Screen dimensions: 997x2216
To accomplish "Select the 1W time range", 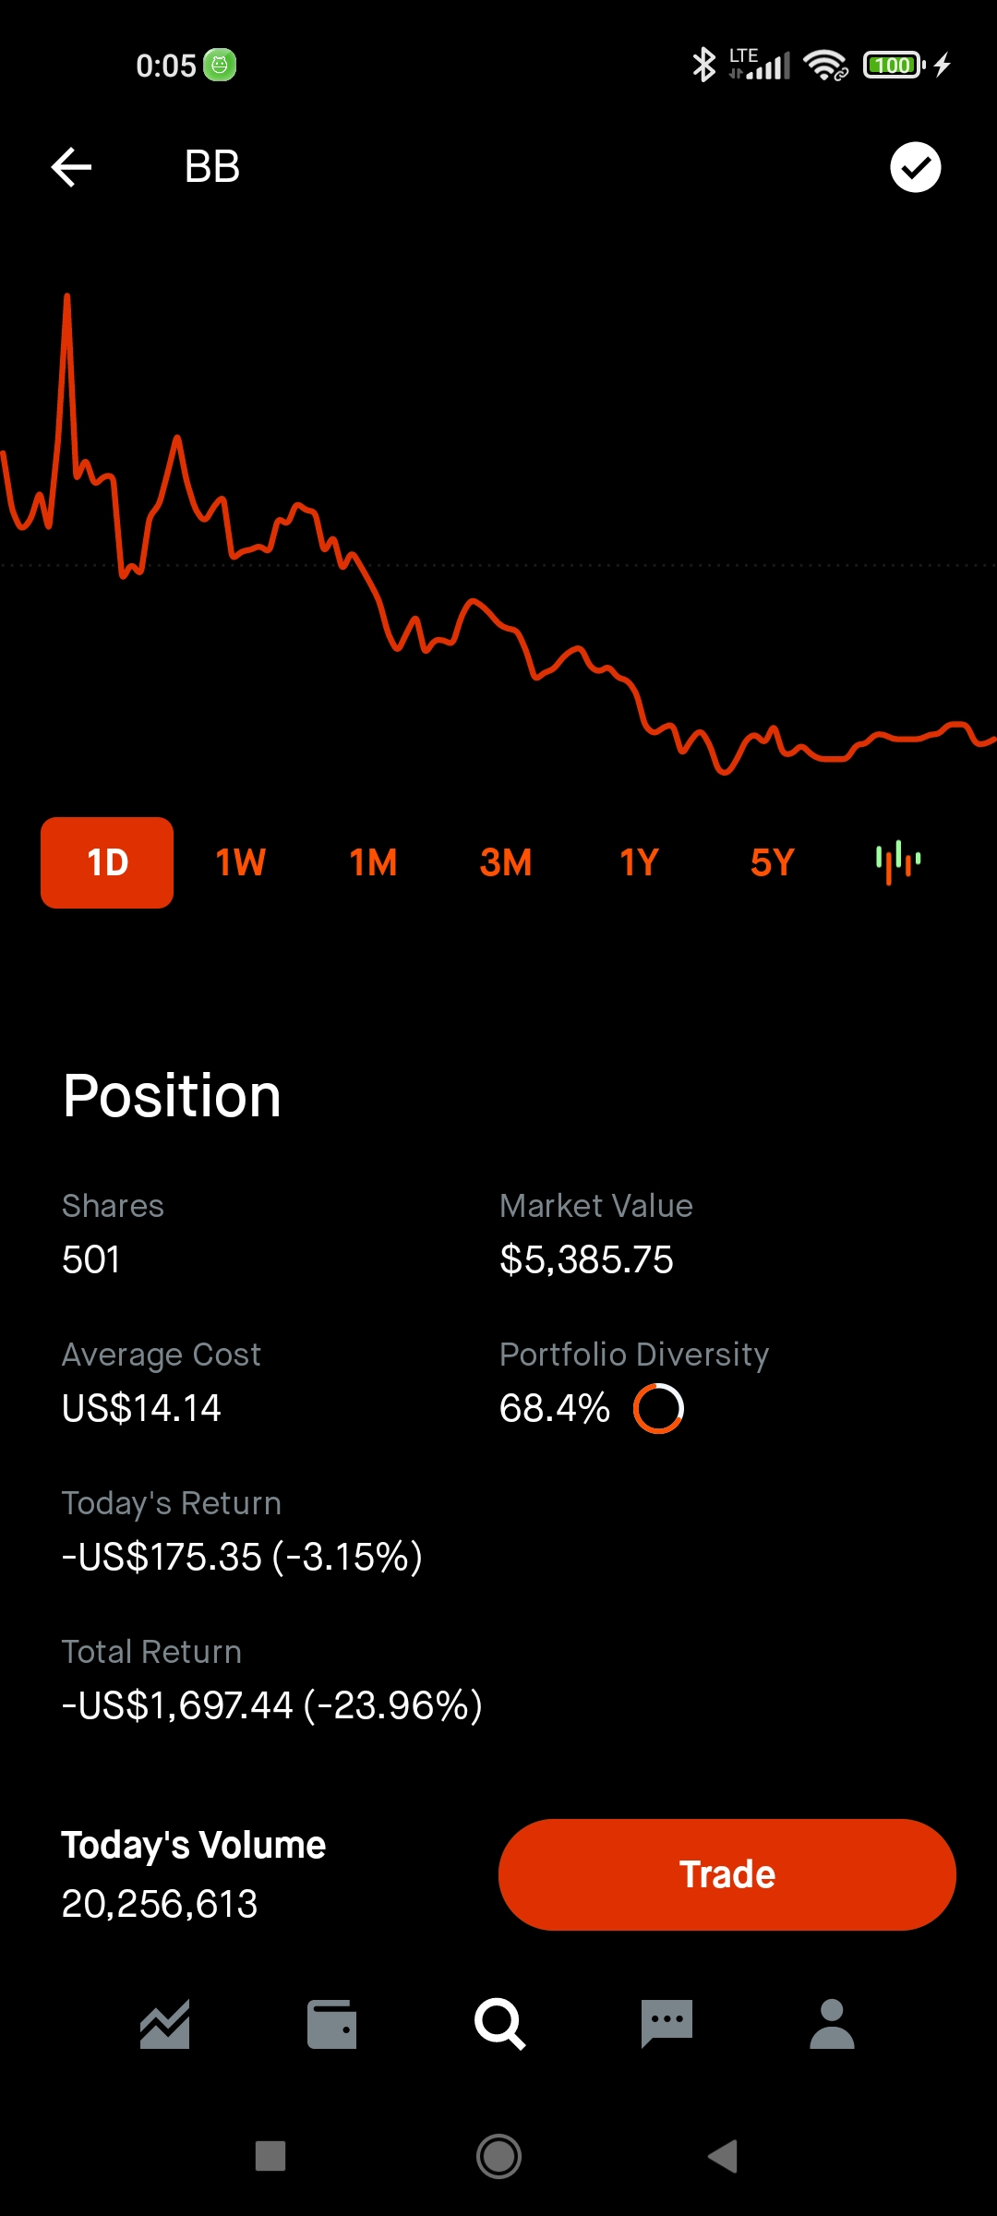I will pyautogui.click(x=240, y=862).
